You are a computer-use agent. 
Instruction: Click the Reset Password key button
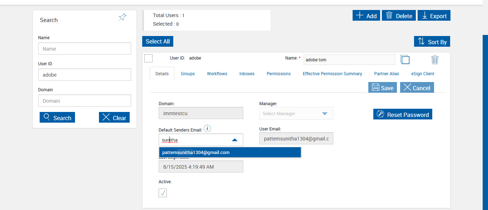pyautogui.click(x=403, y=114)
